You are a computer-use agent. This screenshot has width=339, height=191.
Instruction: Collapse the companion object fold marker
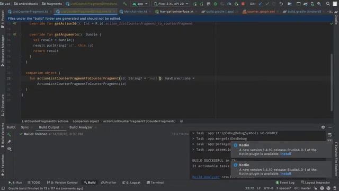tap(20, 73)
